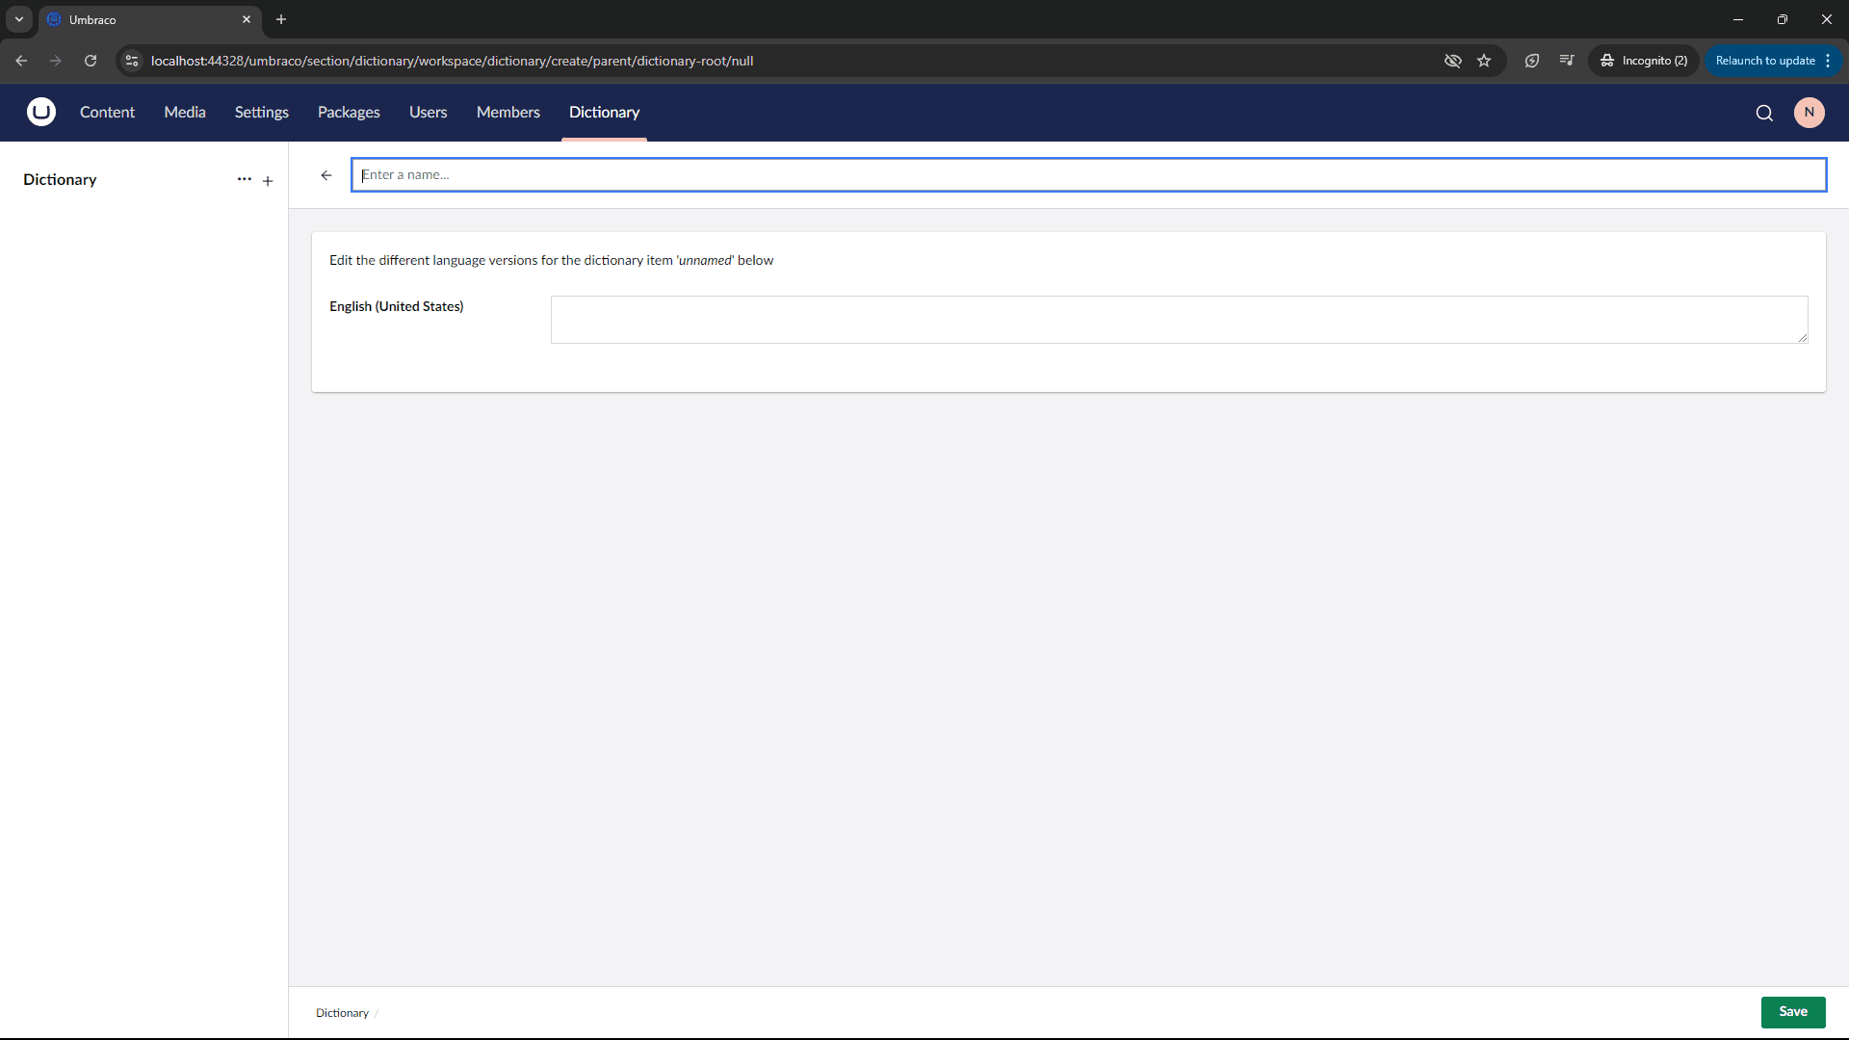Reload the page in browser

91,61
